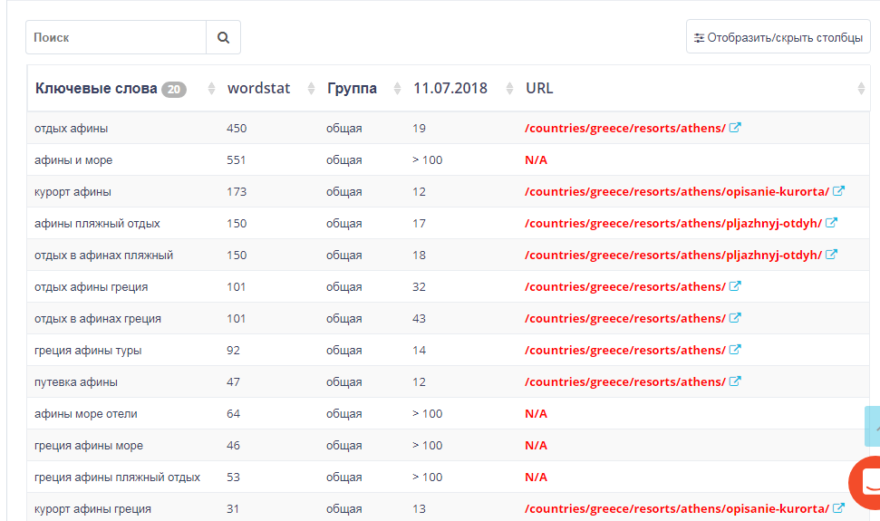
Task: Open opisanie-kurorta URL for курорт афины греция
Action: coord(676,508)
